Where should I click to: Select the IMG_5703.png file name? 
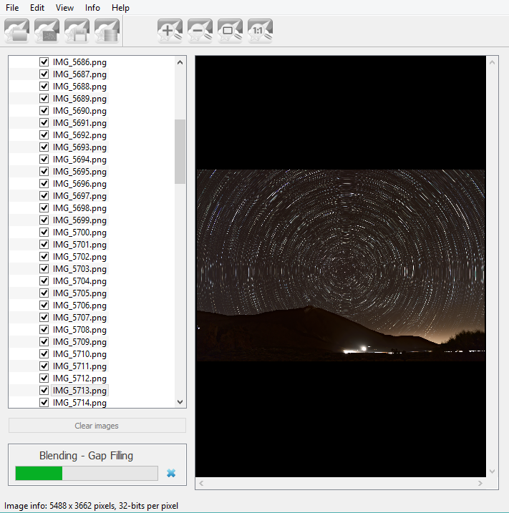(x=79, y=269)
